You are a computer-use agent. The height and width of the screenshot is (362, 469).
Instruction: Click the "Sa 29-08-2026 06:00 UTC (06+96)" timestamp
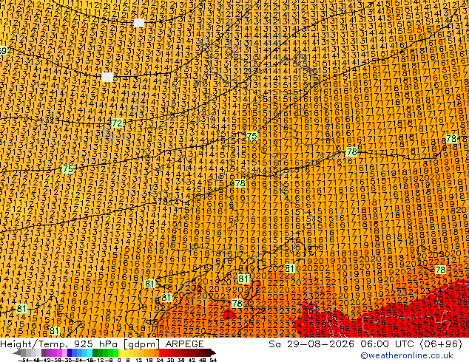365,344
